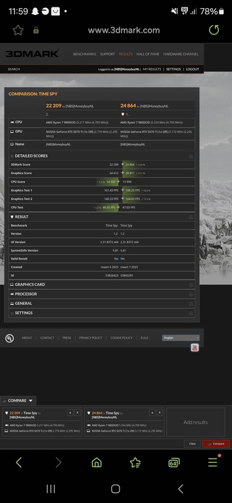This screenshot has height=503, width=232.
Task: Open the English language dropdown
Action: [x=180, y=338]
